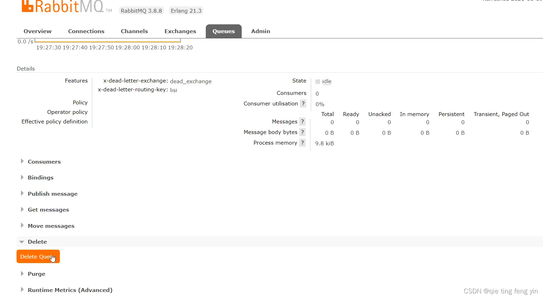Go to the Exchanges tab
The image size is (543, 298).
180,31
